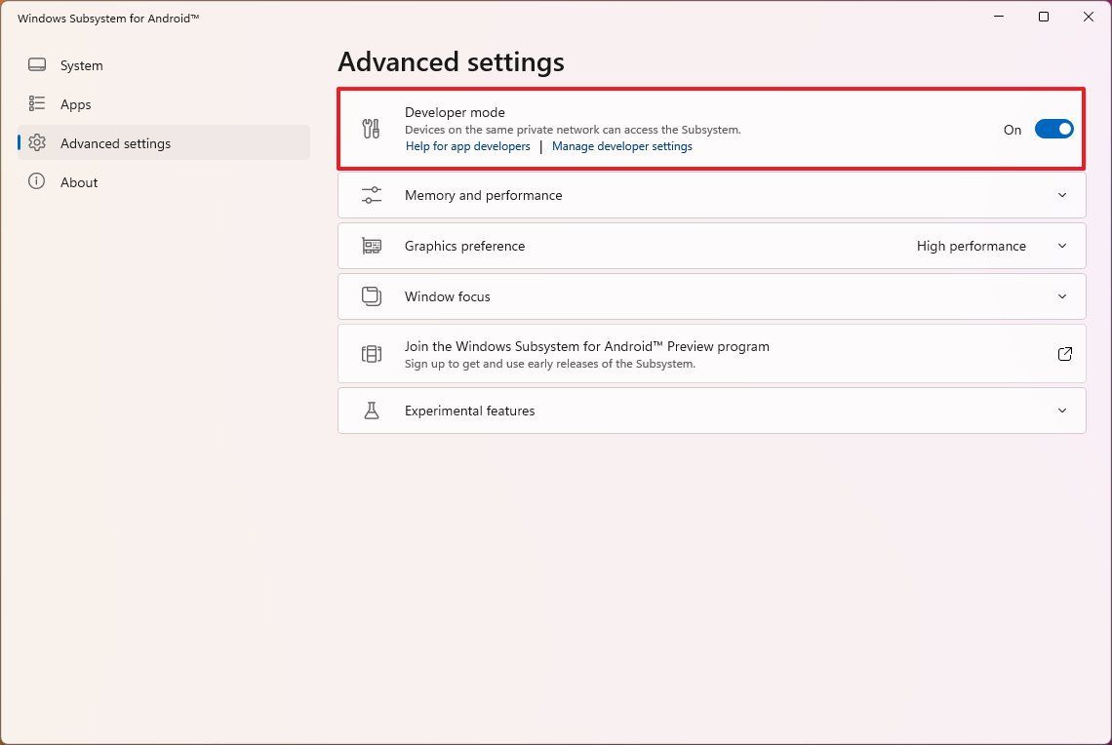Expand the Window focus section
This screenshot has width=1112, height=745.
click(1062, 296)
